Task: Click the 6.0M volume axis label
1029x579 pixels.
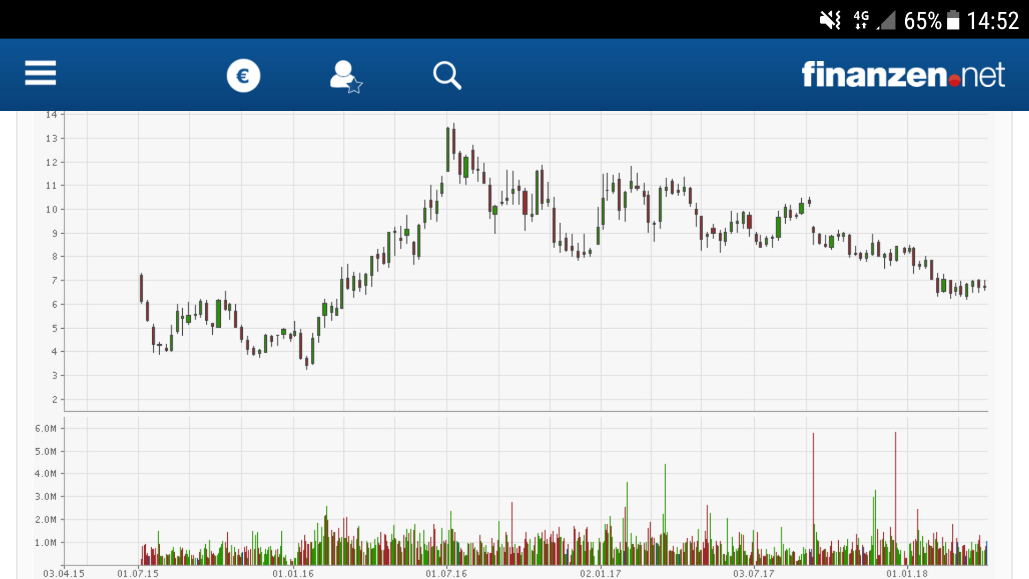Action: pyautogui.click(x=46, y=428)
